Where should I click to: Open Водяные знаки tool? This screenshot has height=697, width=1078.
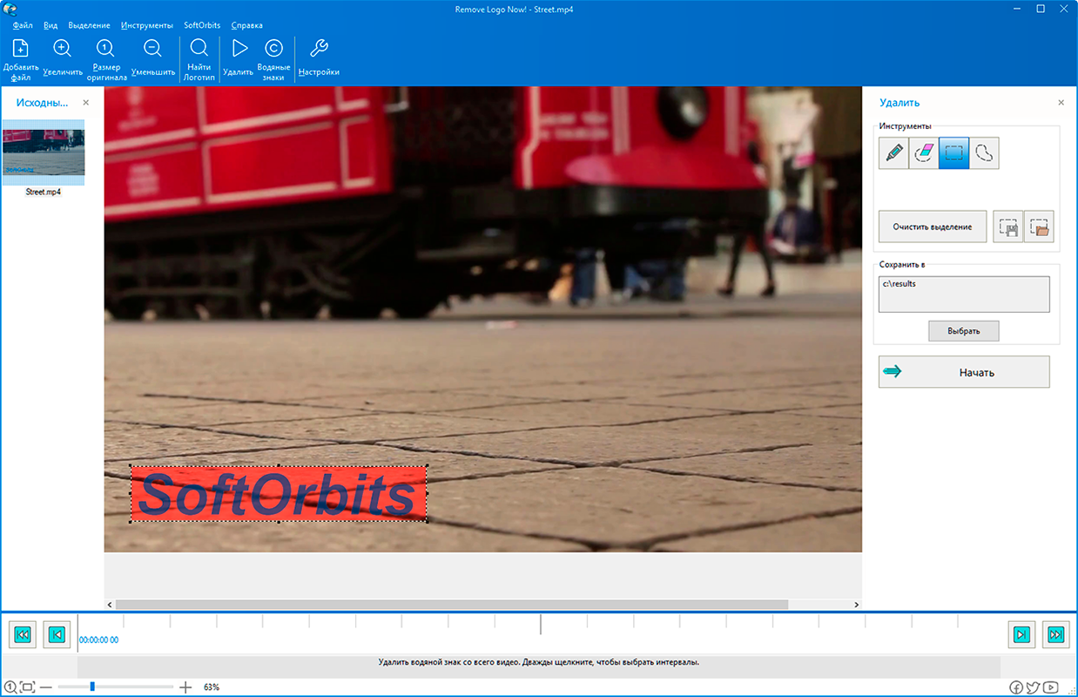pyautogui.click(x=273, y=58)
